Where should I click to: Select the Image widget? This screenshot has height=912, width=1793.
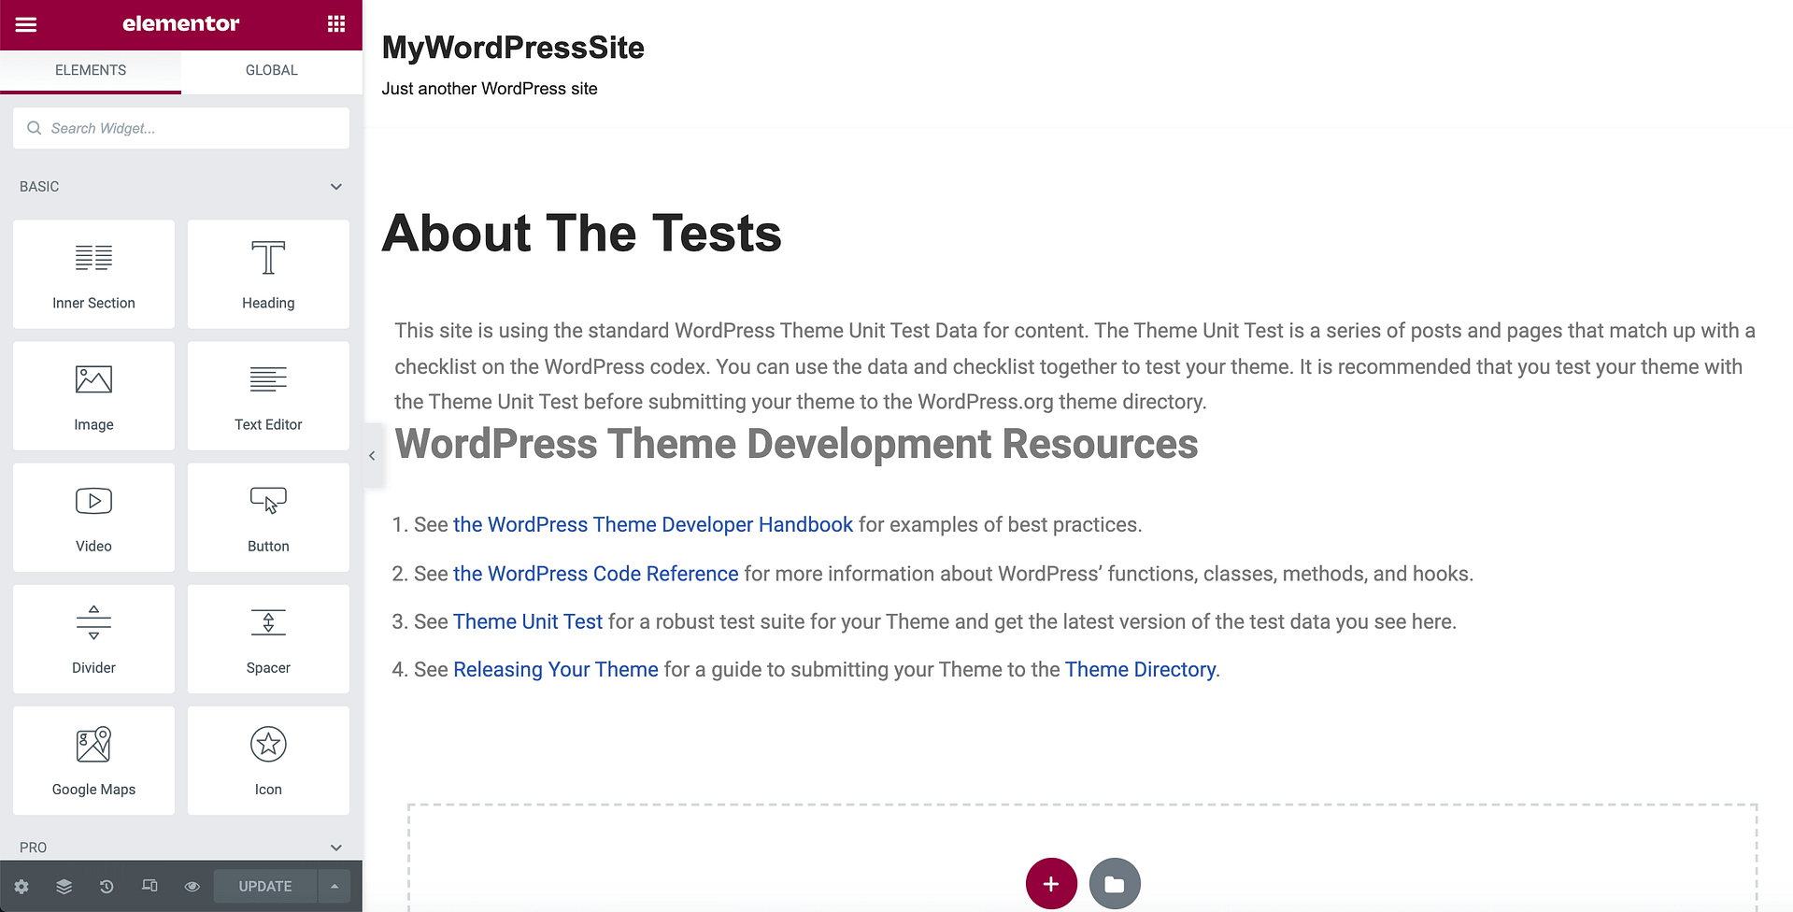93,395
